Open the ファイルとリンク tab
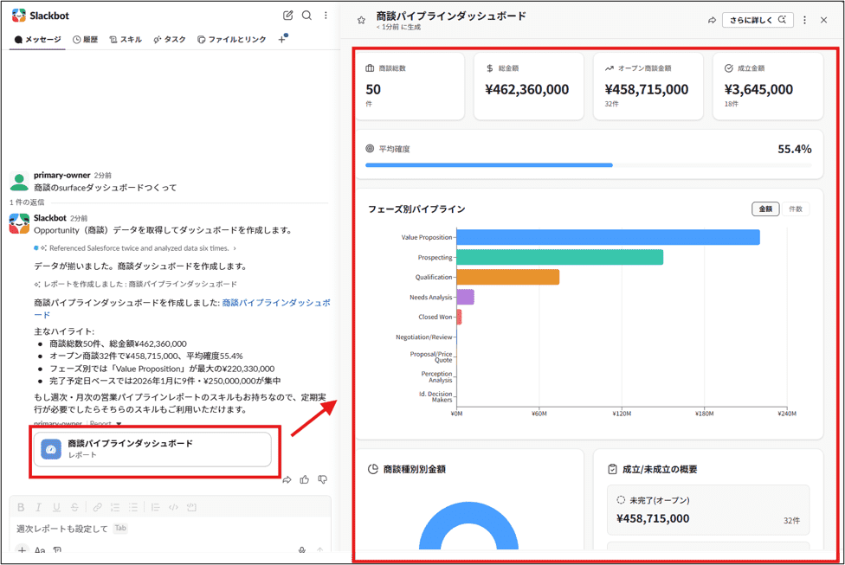 (232, 39)
